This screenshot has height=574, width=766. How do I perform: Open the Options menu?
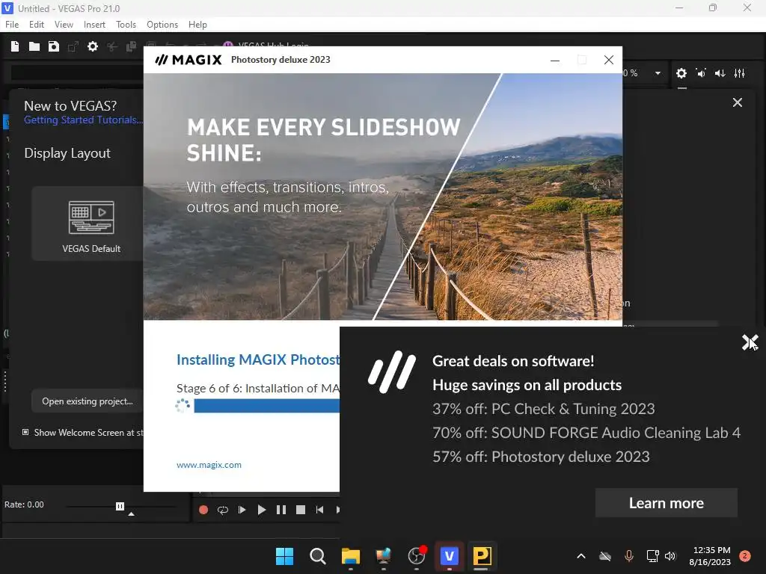pos(162,25)
